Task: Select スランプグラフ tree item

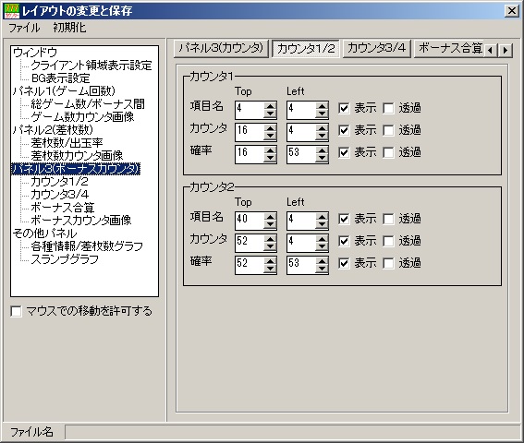Action: pos(65,259)
